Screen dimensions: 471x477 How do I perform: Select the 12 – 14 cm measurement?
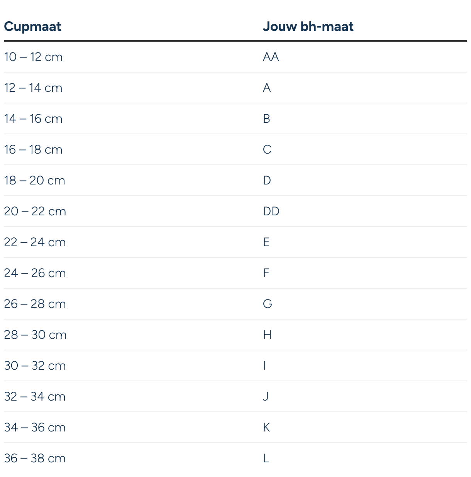point(33,88)
